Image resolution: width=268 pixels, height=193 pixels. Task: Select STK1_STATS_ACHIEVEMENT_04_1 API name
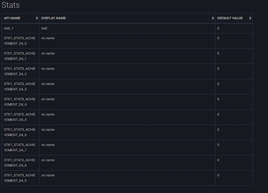point(19,56)
